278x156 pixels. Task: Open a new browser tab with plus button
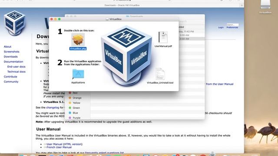[242, 5]
